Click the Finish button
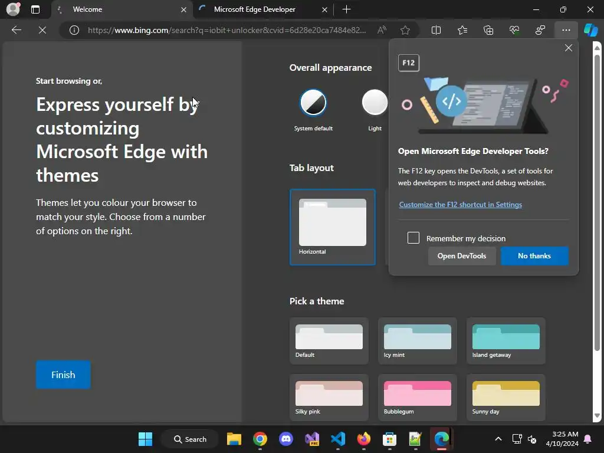Screen dimensions: 604x453 click(x=63, y=375)
